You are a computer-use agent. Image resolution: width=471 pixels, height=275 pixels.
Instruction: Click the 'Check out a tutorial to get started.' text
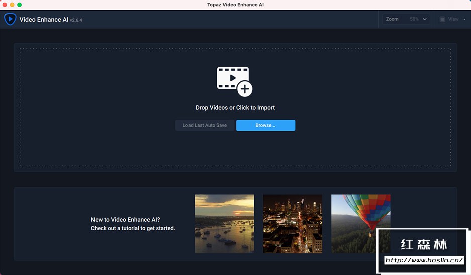pyautogui.click(x=133, y=228)
